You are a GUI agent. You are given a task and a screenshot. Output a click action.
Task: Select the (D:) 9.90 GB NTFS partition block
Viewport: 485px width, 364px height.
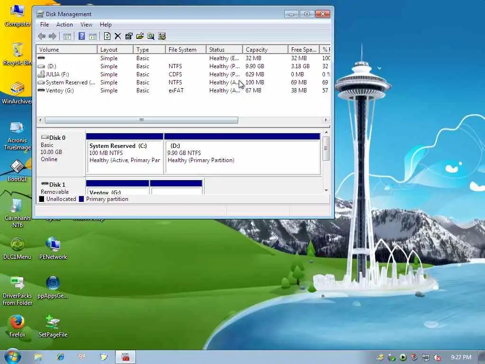point(242,154)
